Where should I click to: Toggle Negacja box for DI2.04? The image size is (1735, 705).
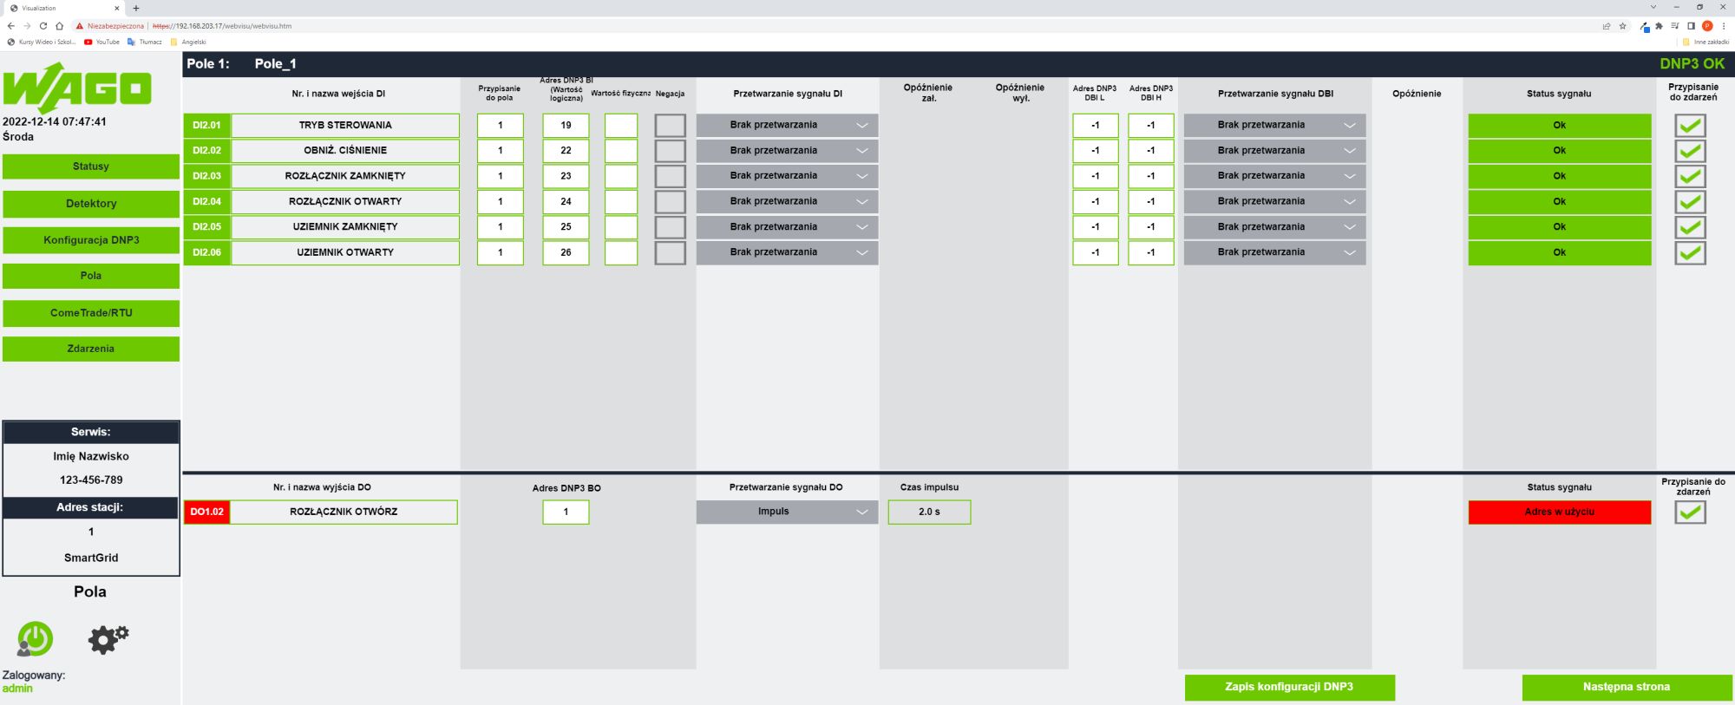coord(670,202)
